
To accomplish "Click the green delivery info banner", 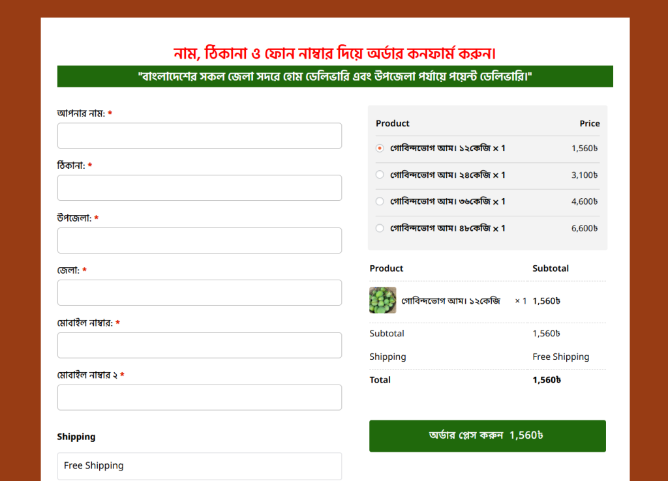I will click(335, 76).
